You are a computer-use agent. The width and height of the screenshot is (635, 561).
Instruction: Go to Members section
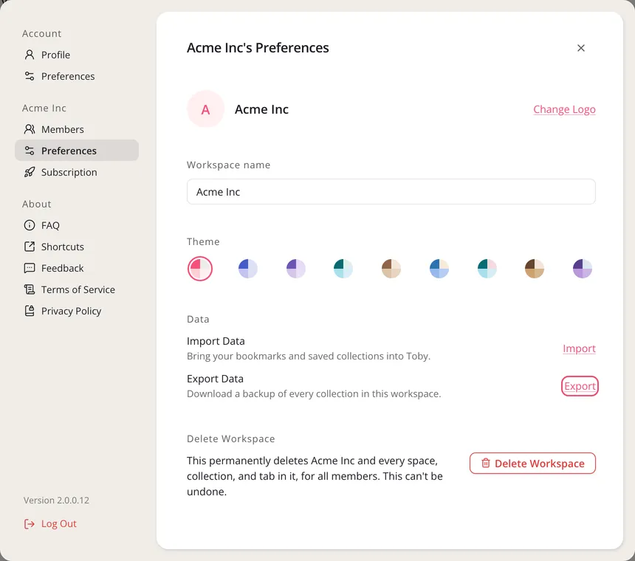(x=62, y=129)
